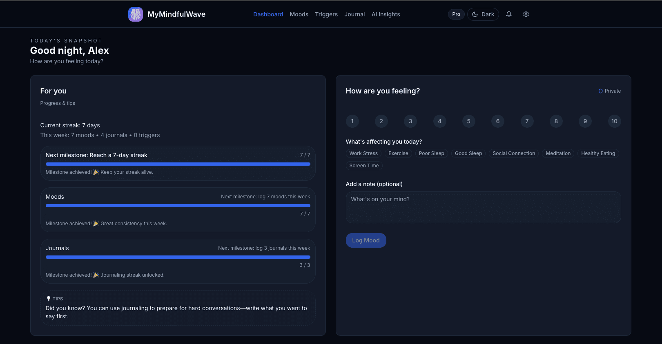
Task: Select mood rating 9
Action: pyautogui.click(x=585, y=121)
